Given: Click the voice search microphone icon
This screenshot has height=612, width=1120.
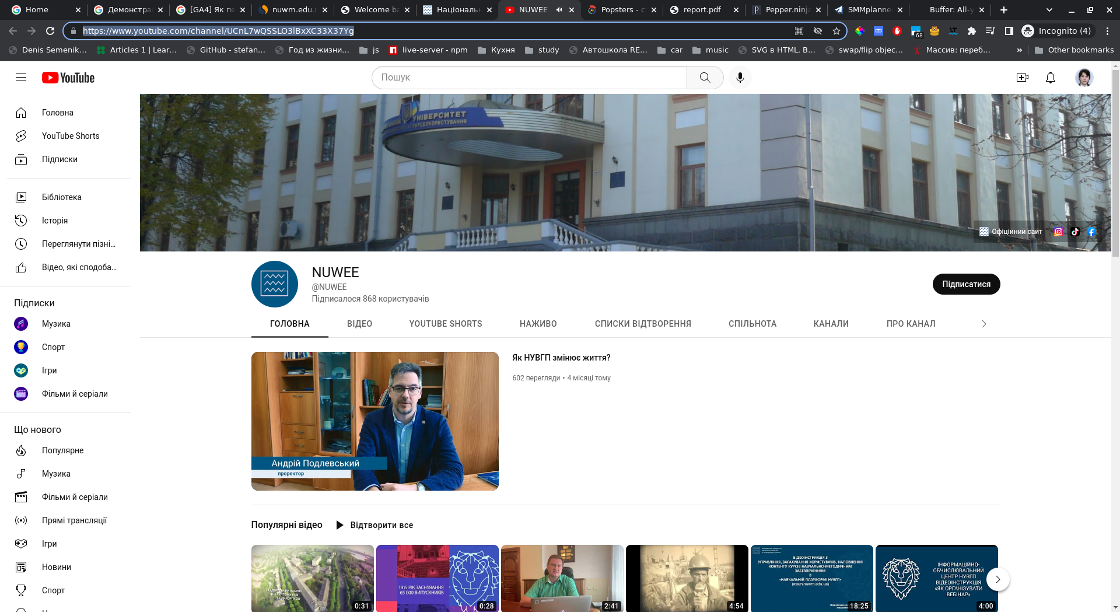Looking at the screenshot, I should 740,78.
